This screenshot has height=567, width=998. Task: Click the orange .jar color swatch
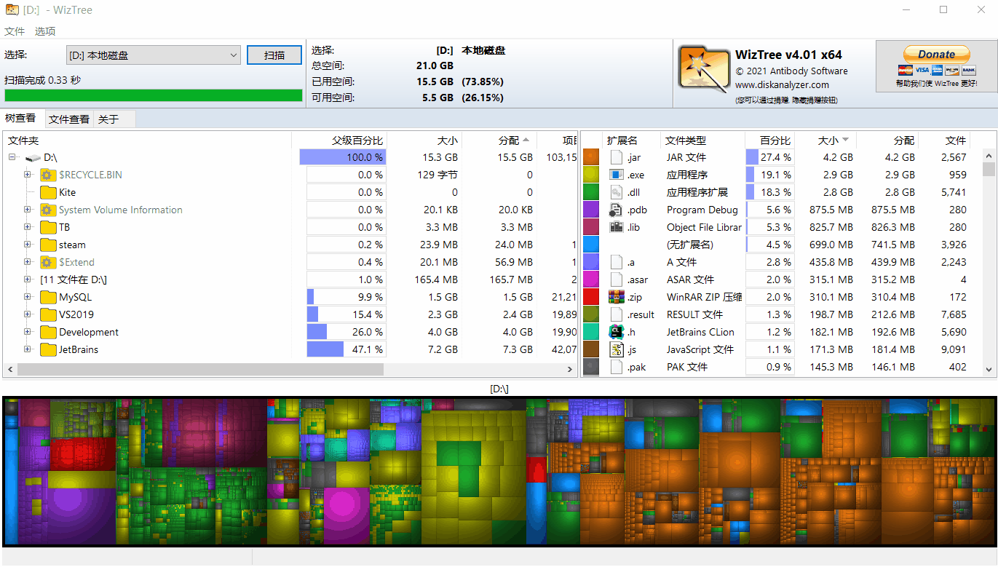[591, 157]
